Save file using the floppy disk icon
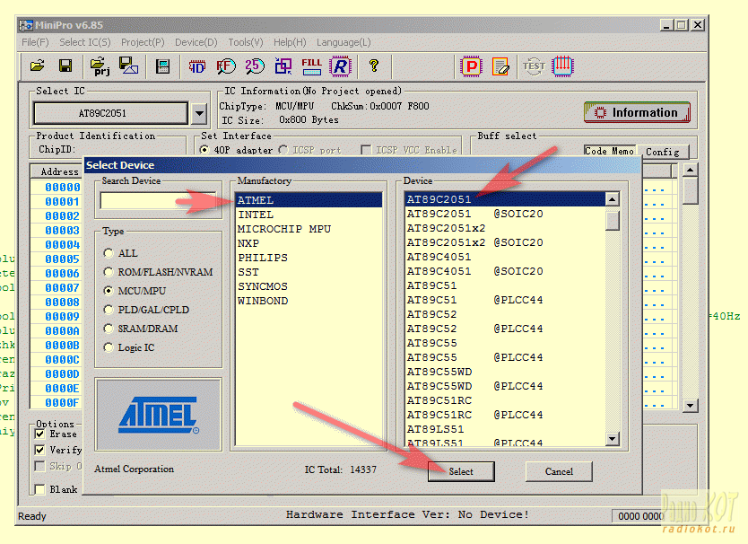 point(65,66)
